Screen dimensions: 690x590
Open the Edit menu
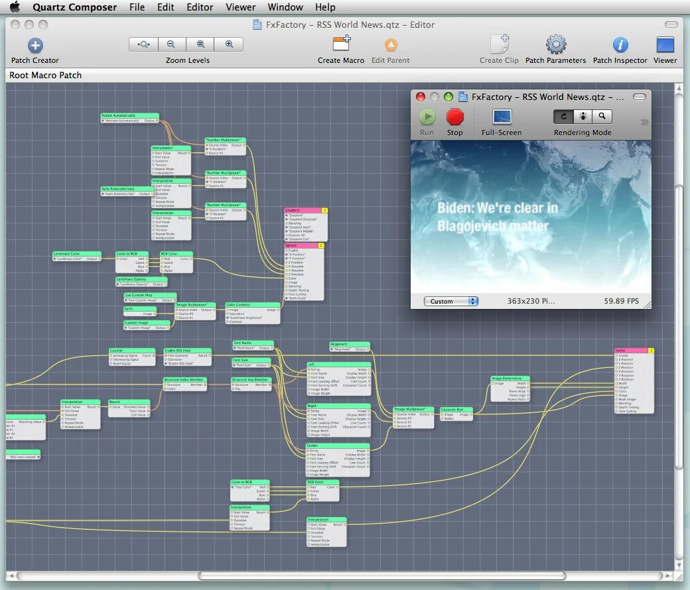click(165, 7)
